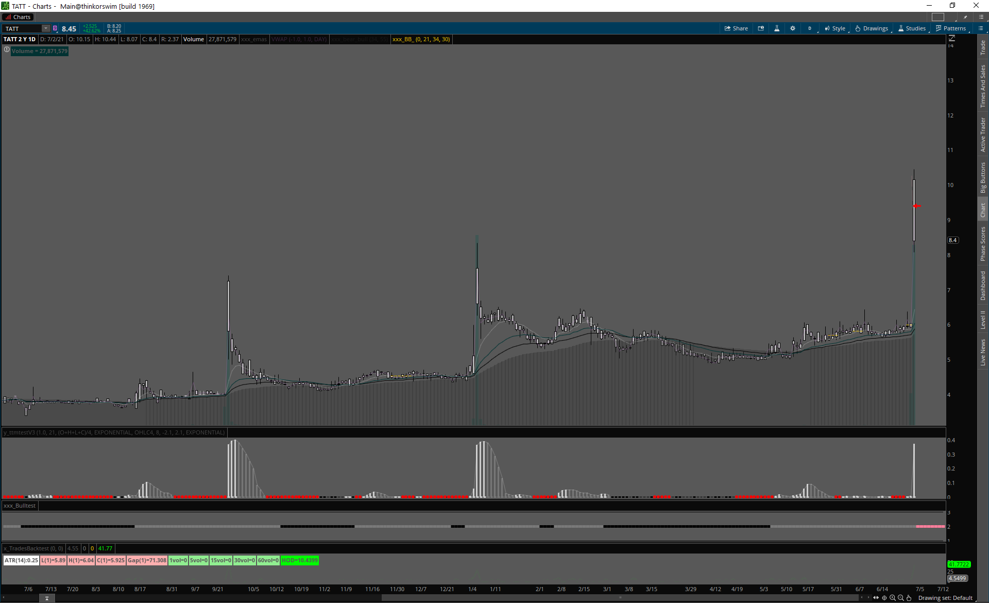Click the link color icon beside symbol

[x=55, y=28]
